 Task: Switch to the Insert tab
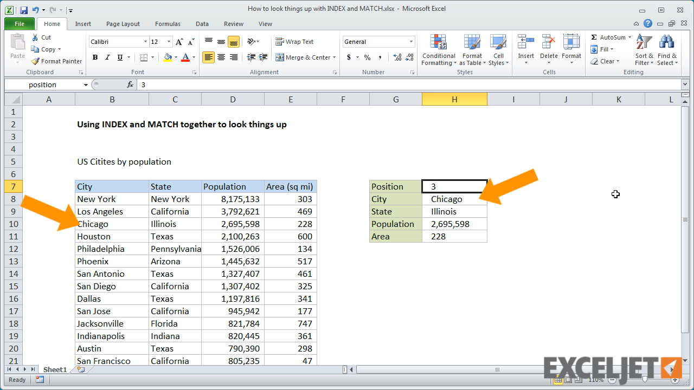[x=83, y=24]
